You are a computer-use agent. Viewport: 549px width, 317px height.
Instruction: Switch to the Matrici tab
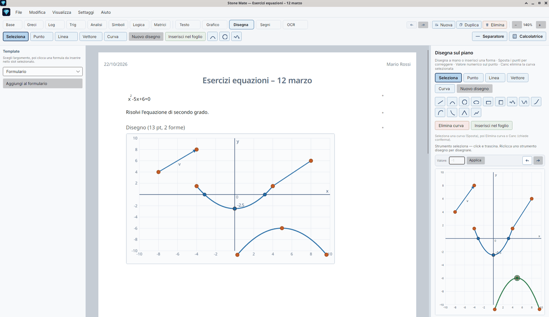point(160,25)
